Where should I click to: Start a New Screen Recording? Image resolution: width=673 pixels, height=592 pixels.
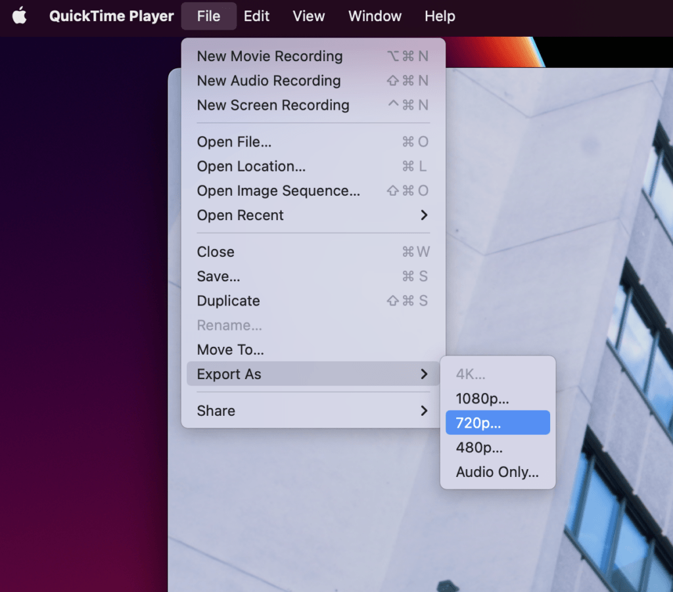click(313, 105)
